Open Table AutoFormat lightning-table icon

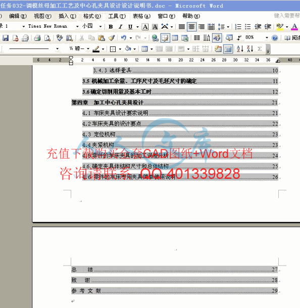point(218,49)
